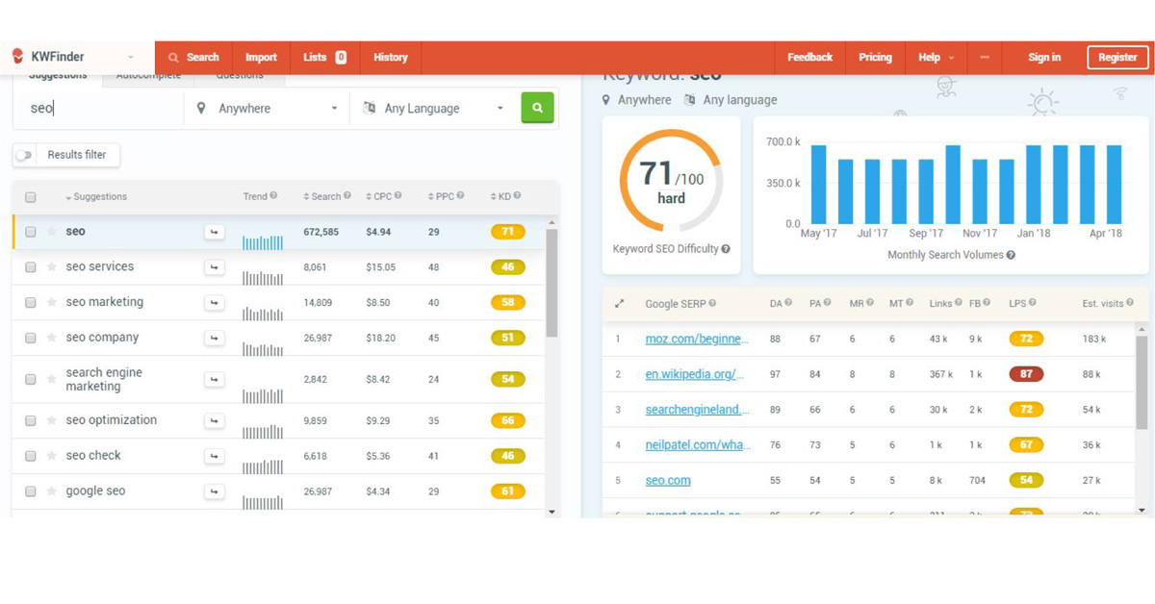Check the 'search engine marketing' checkbox

coord(31,380)
